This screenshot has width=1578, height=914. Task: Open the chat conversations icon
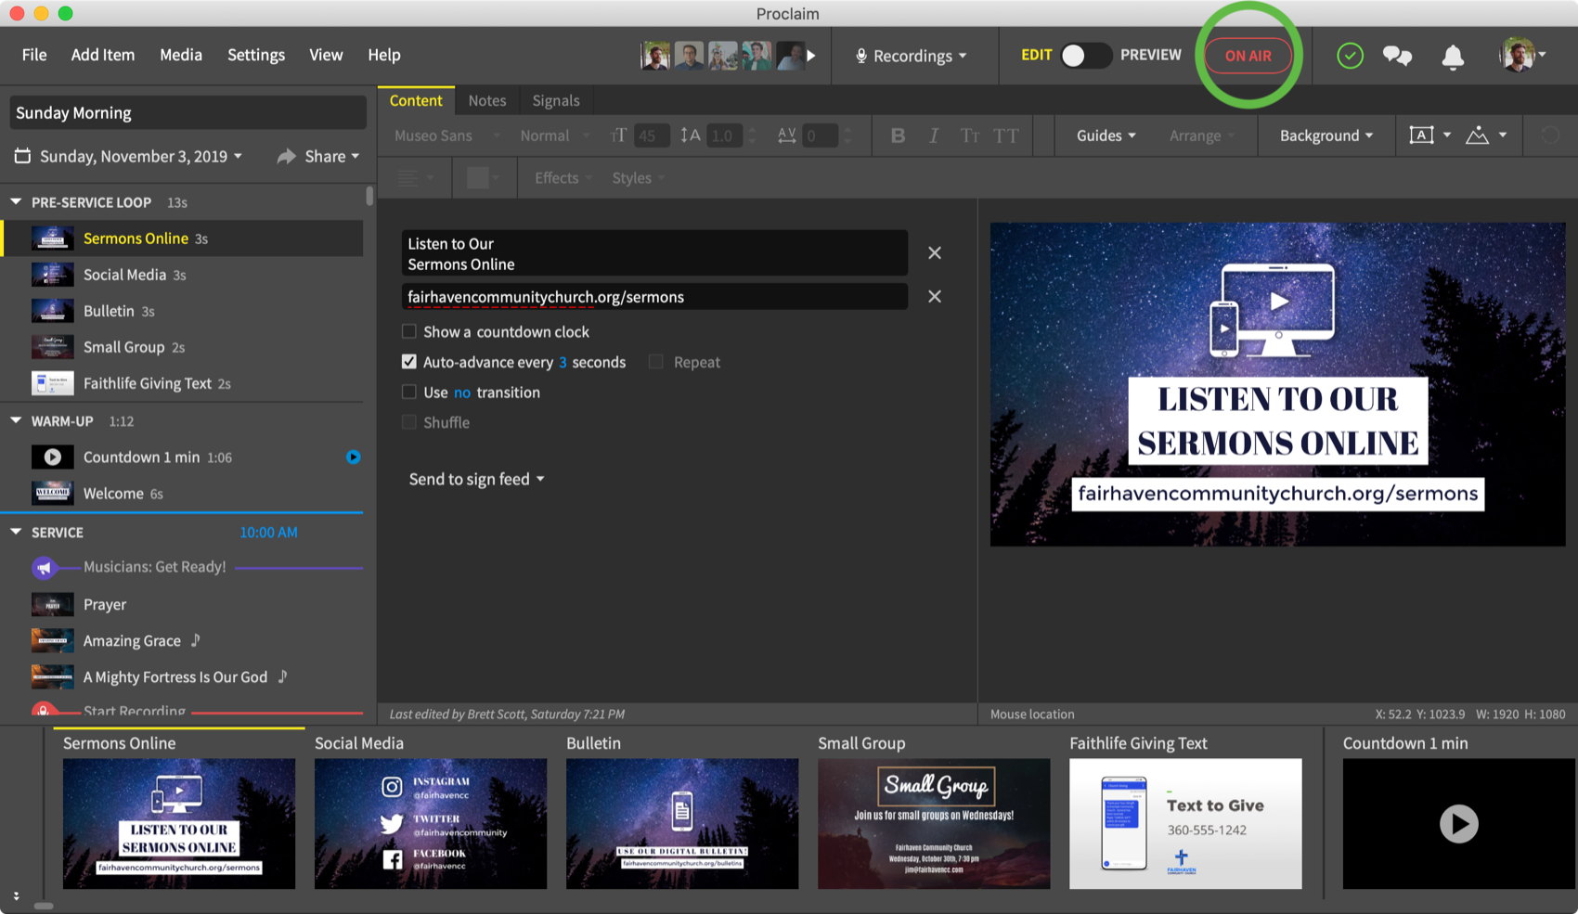click(x=1397, y=56)
